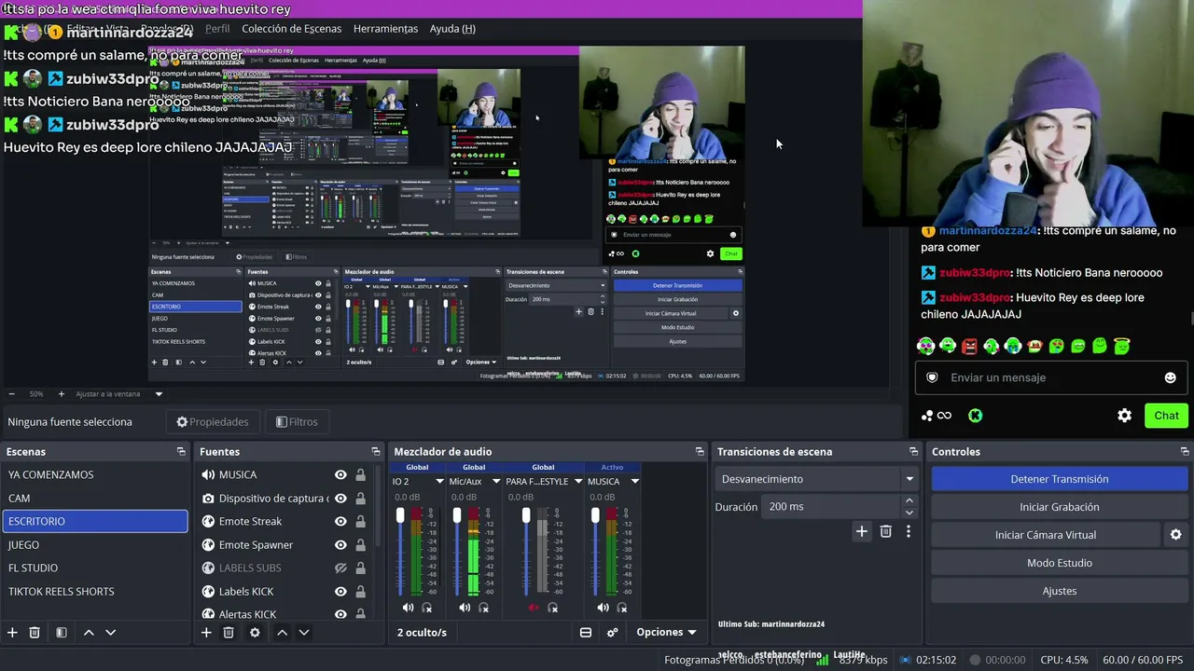Click Iniciar Cámara Virtual button
1194x671 pixels.
tap(1045, 535)
